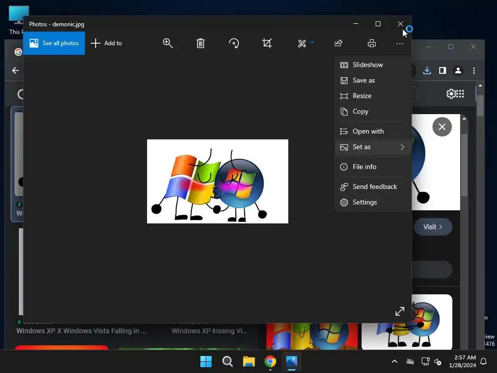Image resolution: width=497 pixels, height=373 pixels.
Task: Open the Set as menu entry
Action: [372, 147]
